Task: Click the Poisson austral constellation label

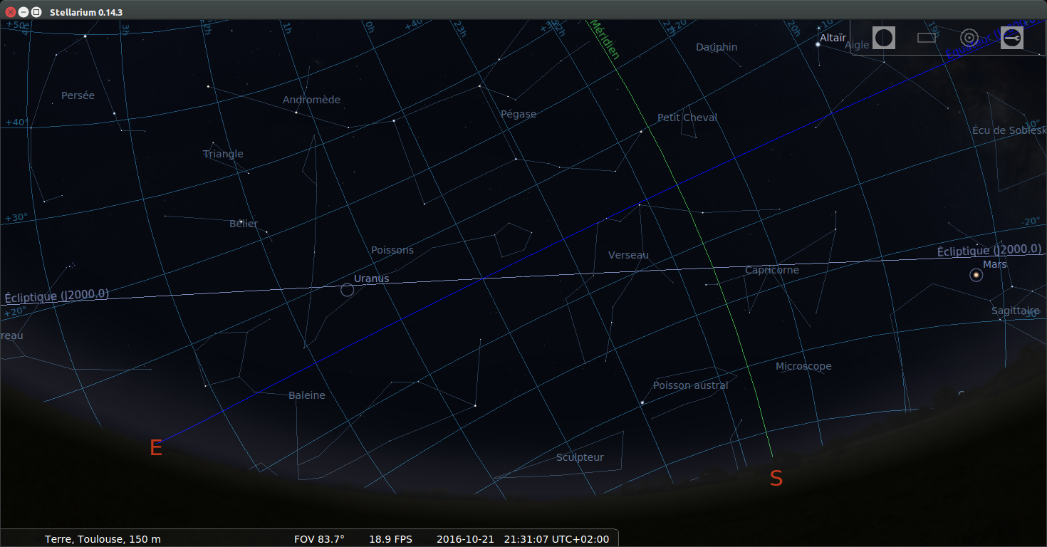Action: (690, 385)
